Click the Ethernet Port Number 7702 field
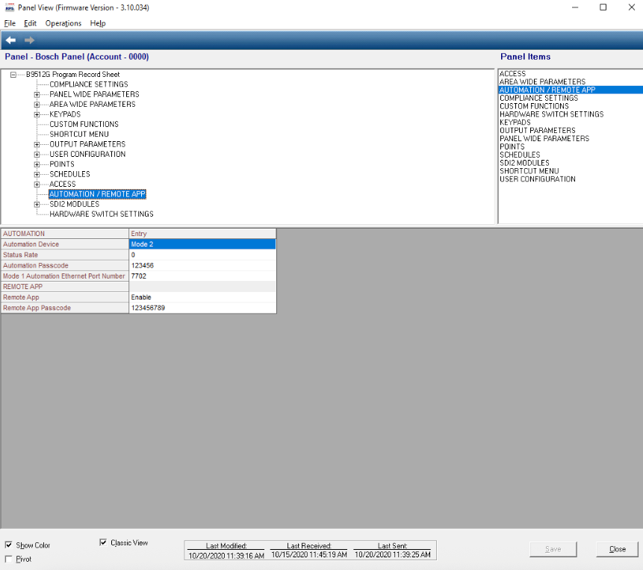The height and width of the screenshot is (570, 643). point(202,276)
